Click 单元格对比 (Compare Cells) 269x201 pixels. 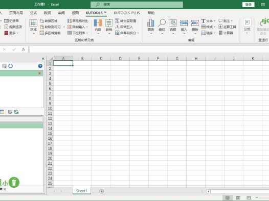click(78, 21)
